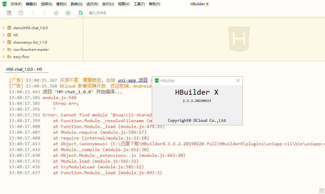
Task: Click the HBuilder X logo in menu bar
Action: [4, 4]
